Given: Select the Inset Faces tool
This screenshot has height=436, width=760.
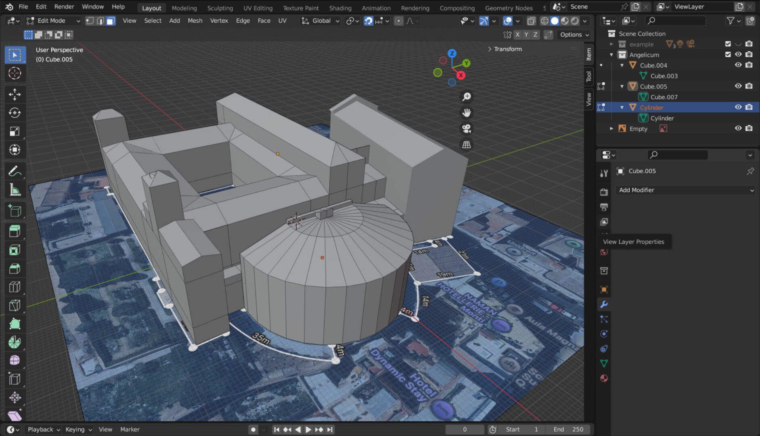Looking at the screenshot, I should pos(15,250).
